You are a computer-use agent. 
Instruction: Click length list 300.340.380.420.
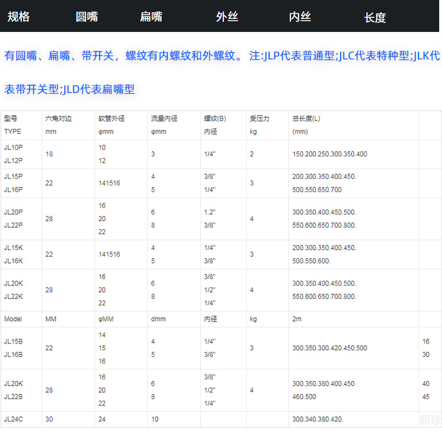[318, 419]
